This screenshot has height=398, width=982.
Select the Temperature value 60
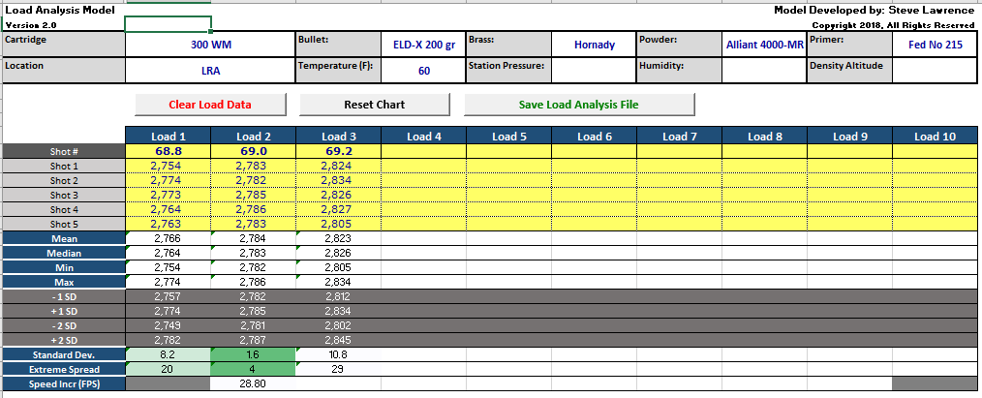coord(424,71)
